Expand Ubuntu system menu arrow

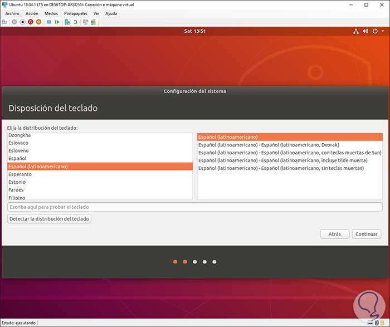[x=383, y=31]
